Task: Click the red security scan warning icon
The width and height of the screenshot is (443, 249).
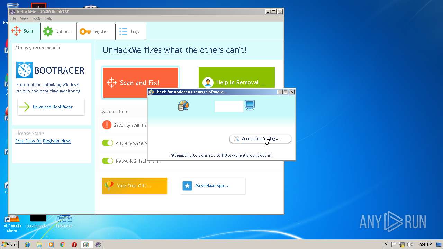Action: tap(107, 125)
